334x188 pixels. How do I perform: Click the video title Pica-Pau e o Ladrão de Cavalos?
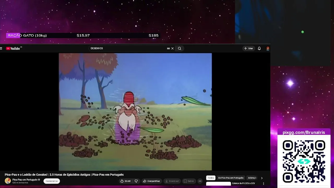coord(64,175)
